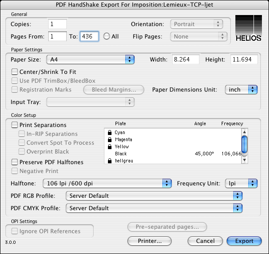Image resolution: width=269 pixels, height=254 pixels.
Task: Select the hellgrau plate row
Action: pyautogui.click(x=173, y=161)
